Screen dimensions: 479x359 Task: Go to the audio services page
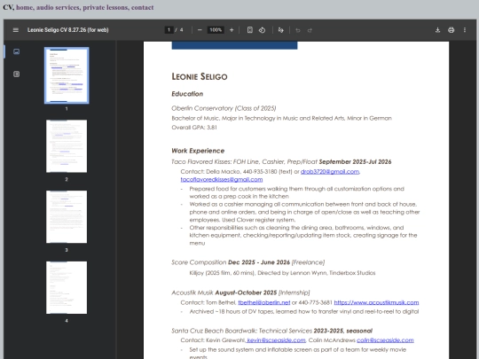pos(58,7)
